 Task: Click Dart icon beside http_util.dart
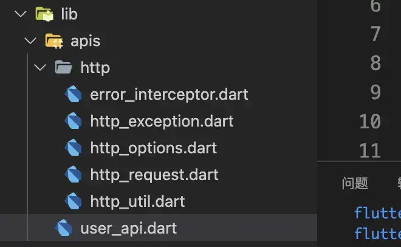pyautogui.click(x=73, y=201)
